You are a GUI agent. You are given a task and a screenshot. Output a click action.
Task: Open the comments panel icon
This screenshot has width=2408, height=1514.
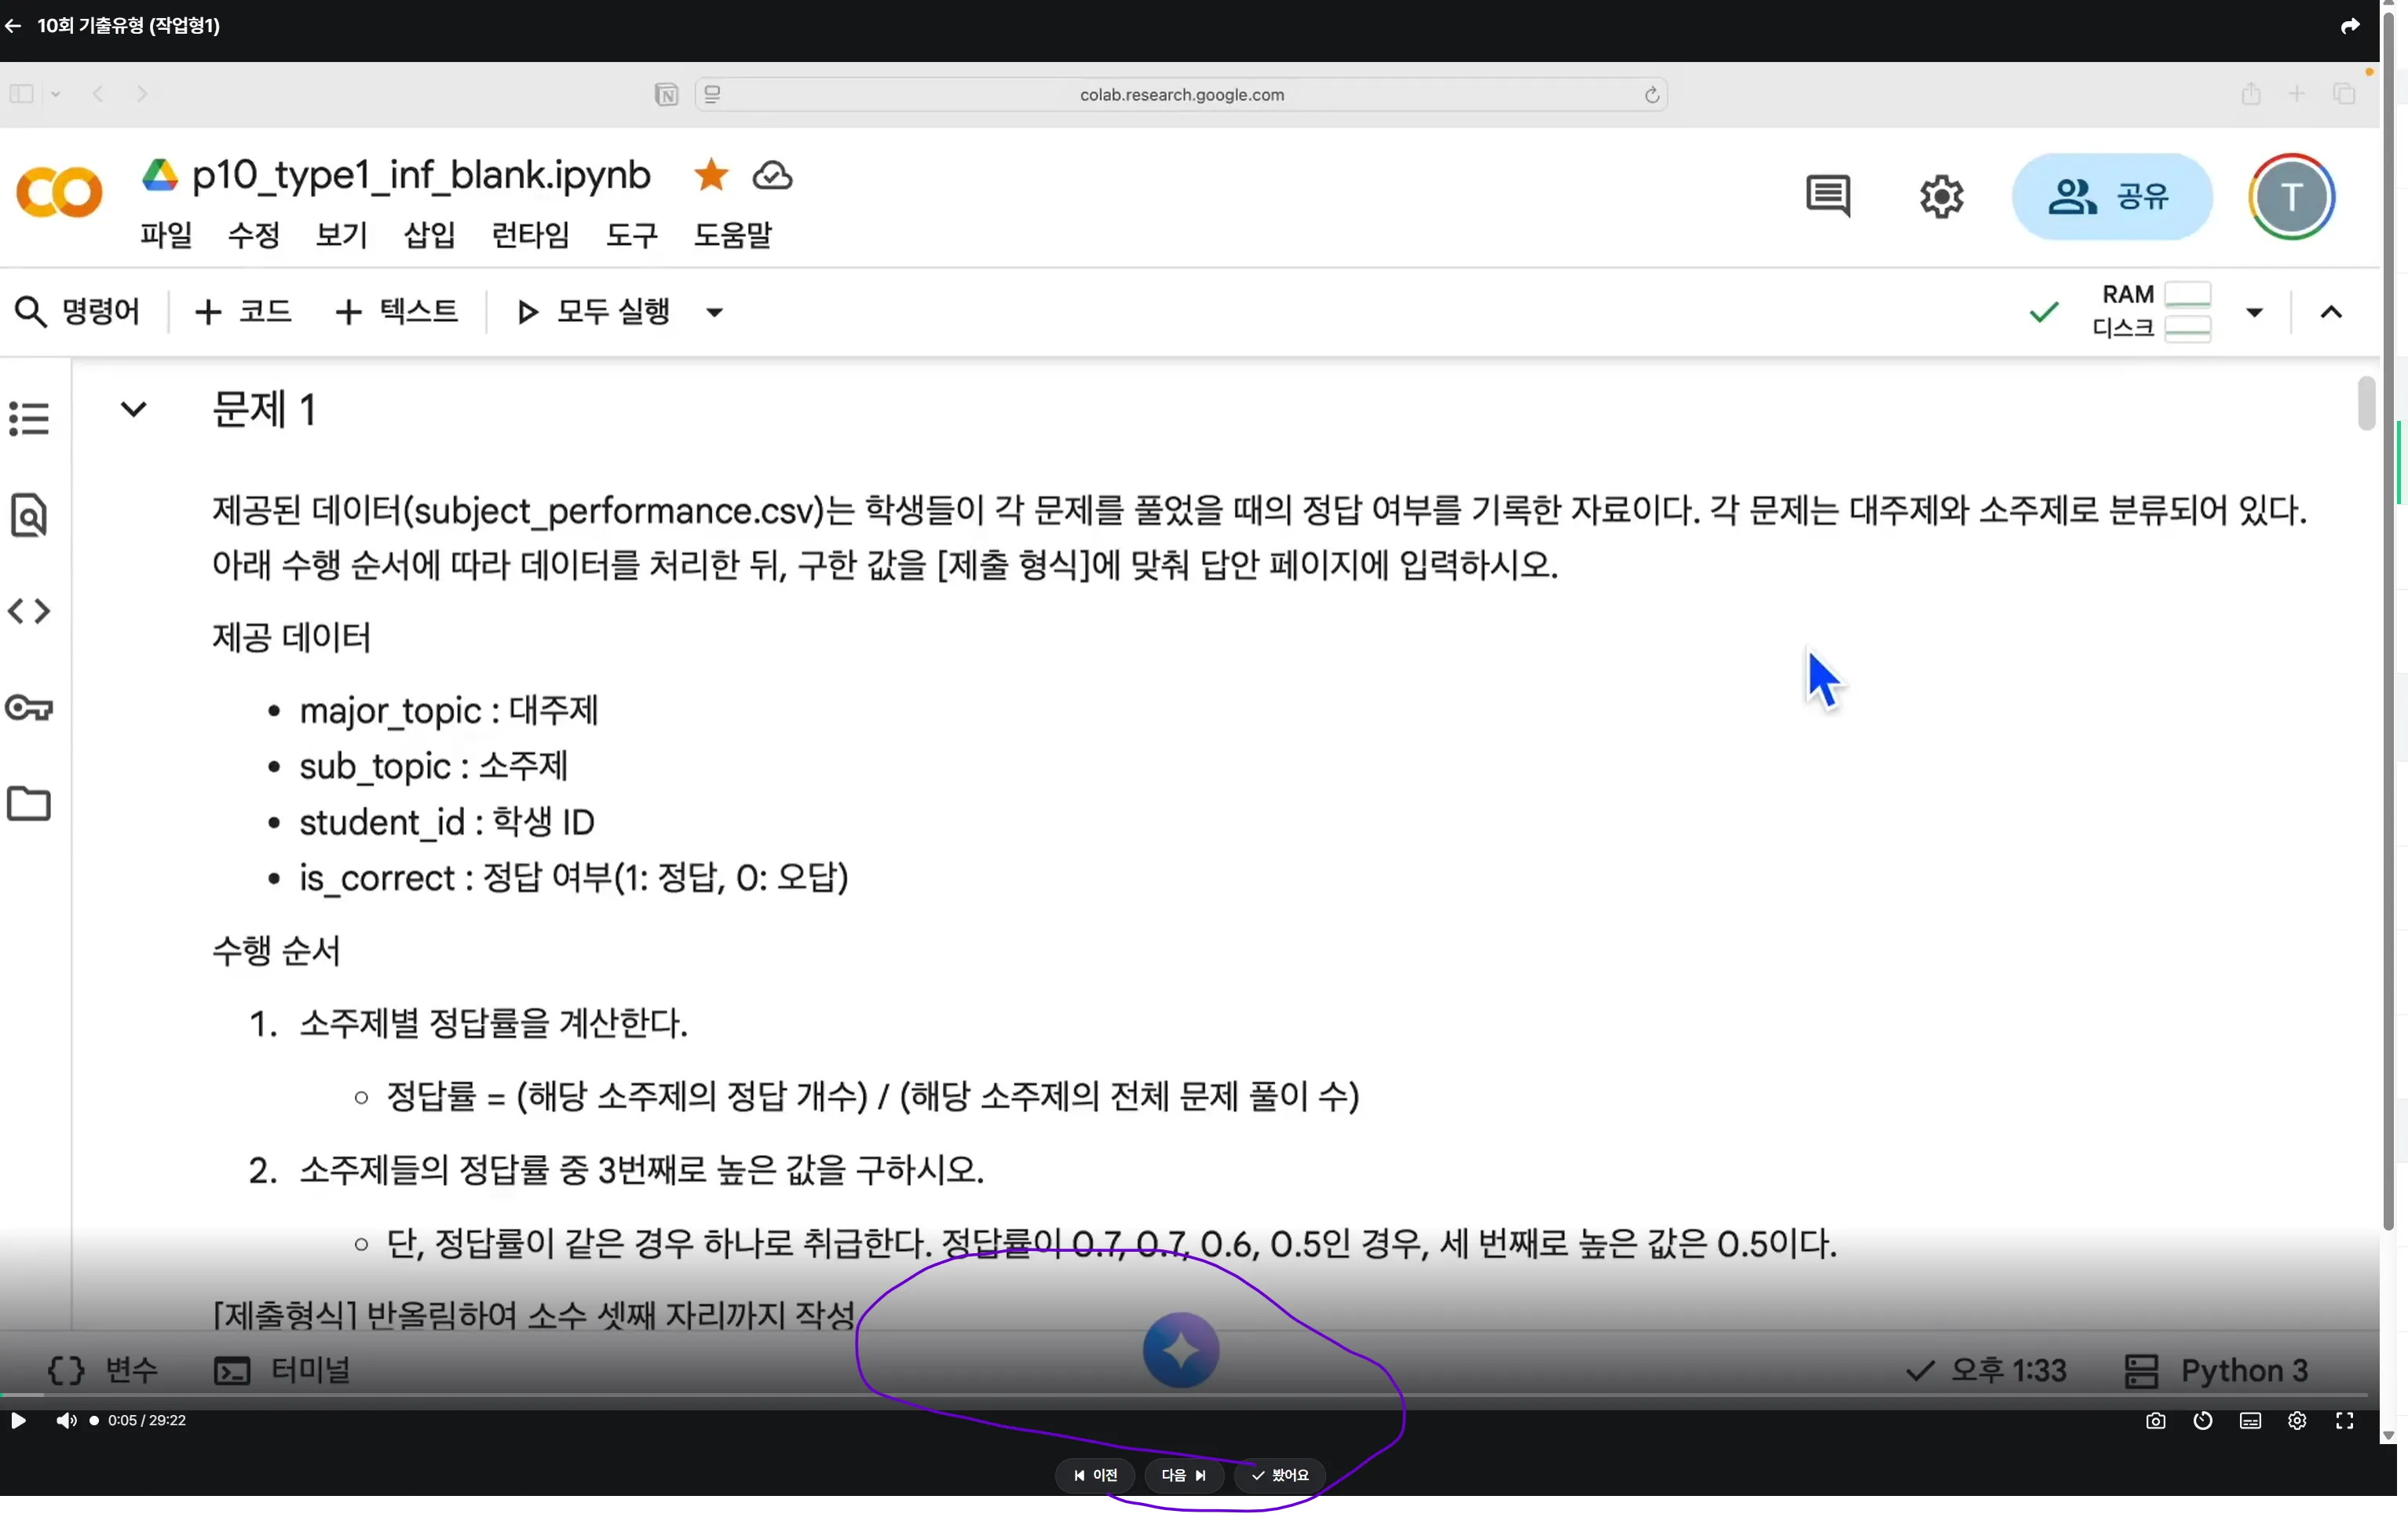1828,196
